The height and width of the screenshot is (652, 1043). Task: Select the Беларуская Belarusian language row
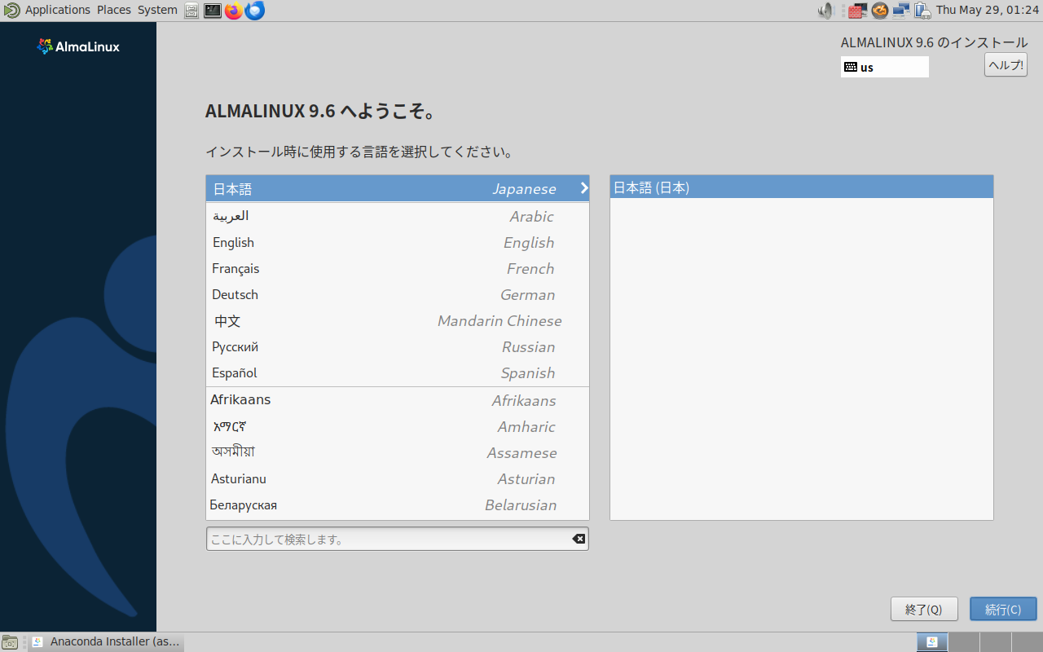pyautogui.click(x=398, y=504)
